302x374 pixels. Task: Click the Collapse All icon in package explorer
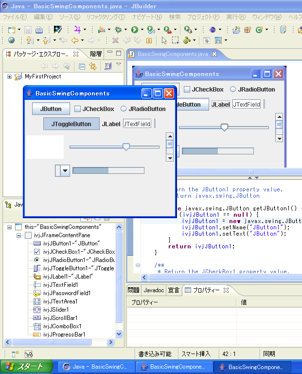click(x=82, y=66)
